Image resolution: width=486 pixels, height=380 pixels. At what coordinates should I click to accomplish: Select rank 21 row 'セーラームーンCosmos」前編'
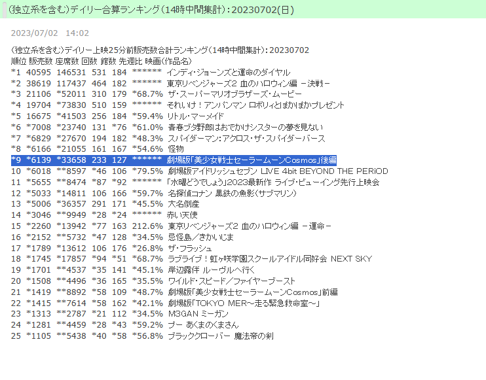coord(174,292)
